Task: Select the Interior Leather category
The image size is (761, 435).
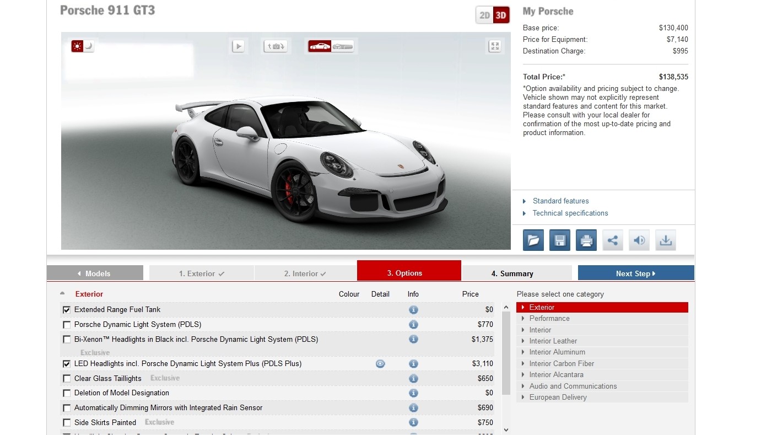Action: [602, 341]
